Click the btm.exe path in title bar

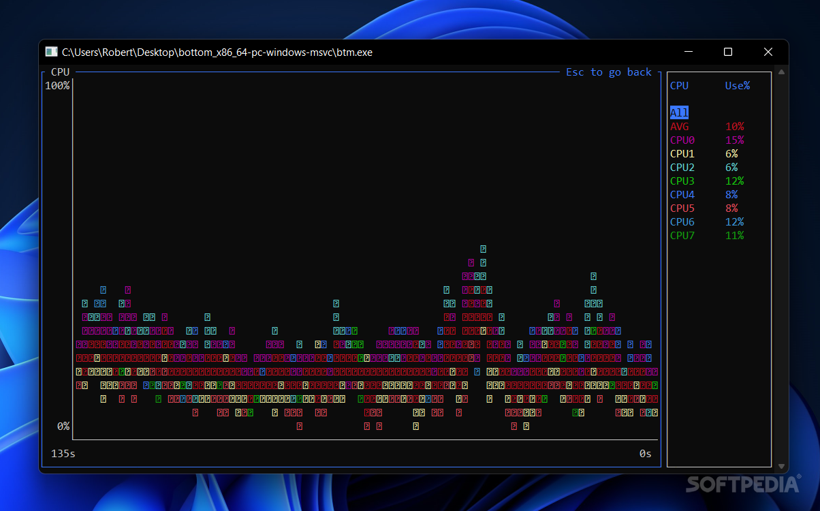(217, 52)
